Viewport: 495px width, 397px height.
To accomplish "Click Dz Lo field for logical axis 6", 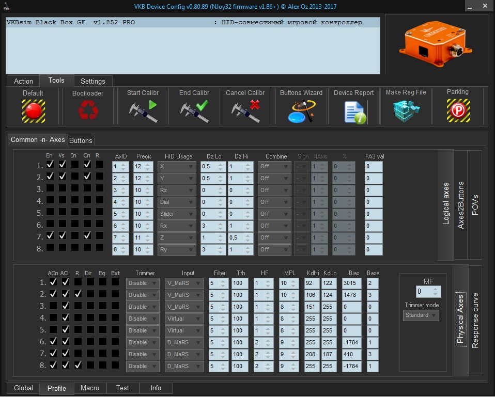I will (213, 226).
